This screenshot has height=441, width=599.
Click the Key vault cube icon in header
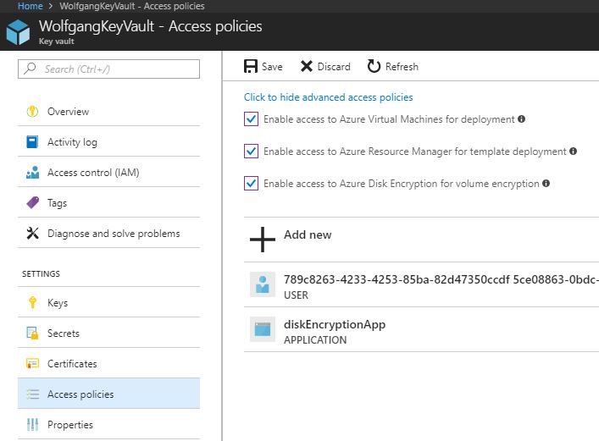pyautogui.click(x=18, y=32)
